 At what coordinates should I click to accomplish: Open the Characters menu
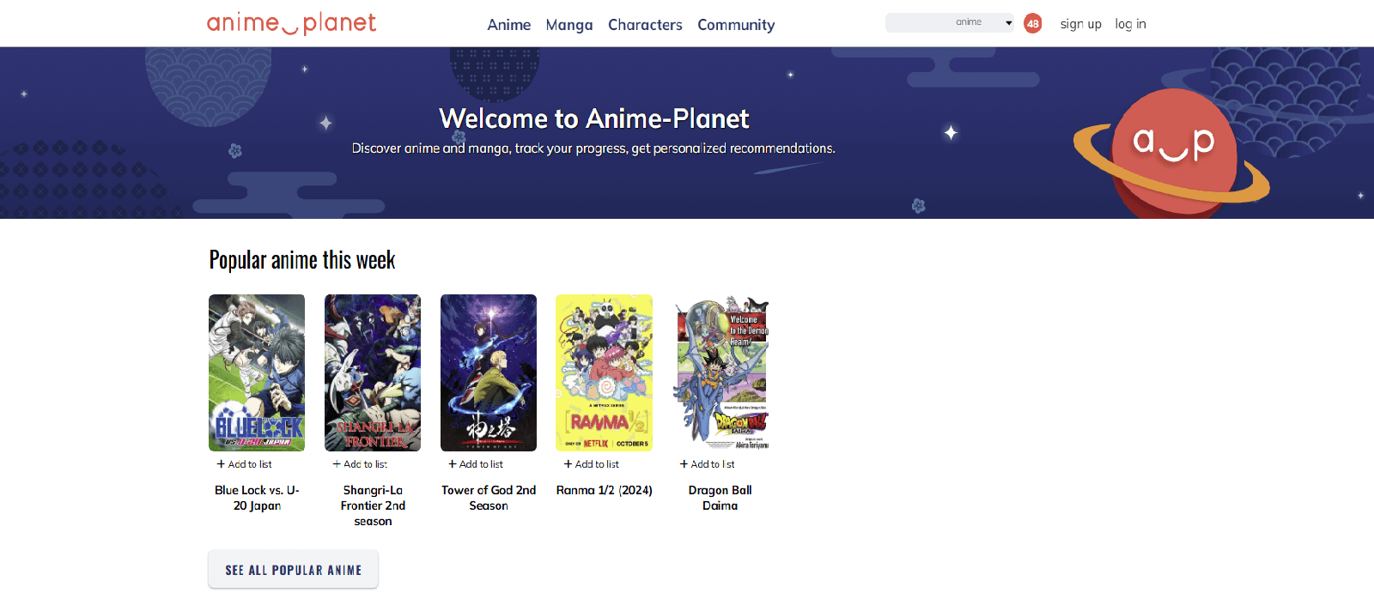[645, 25]
